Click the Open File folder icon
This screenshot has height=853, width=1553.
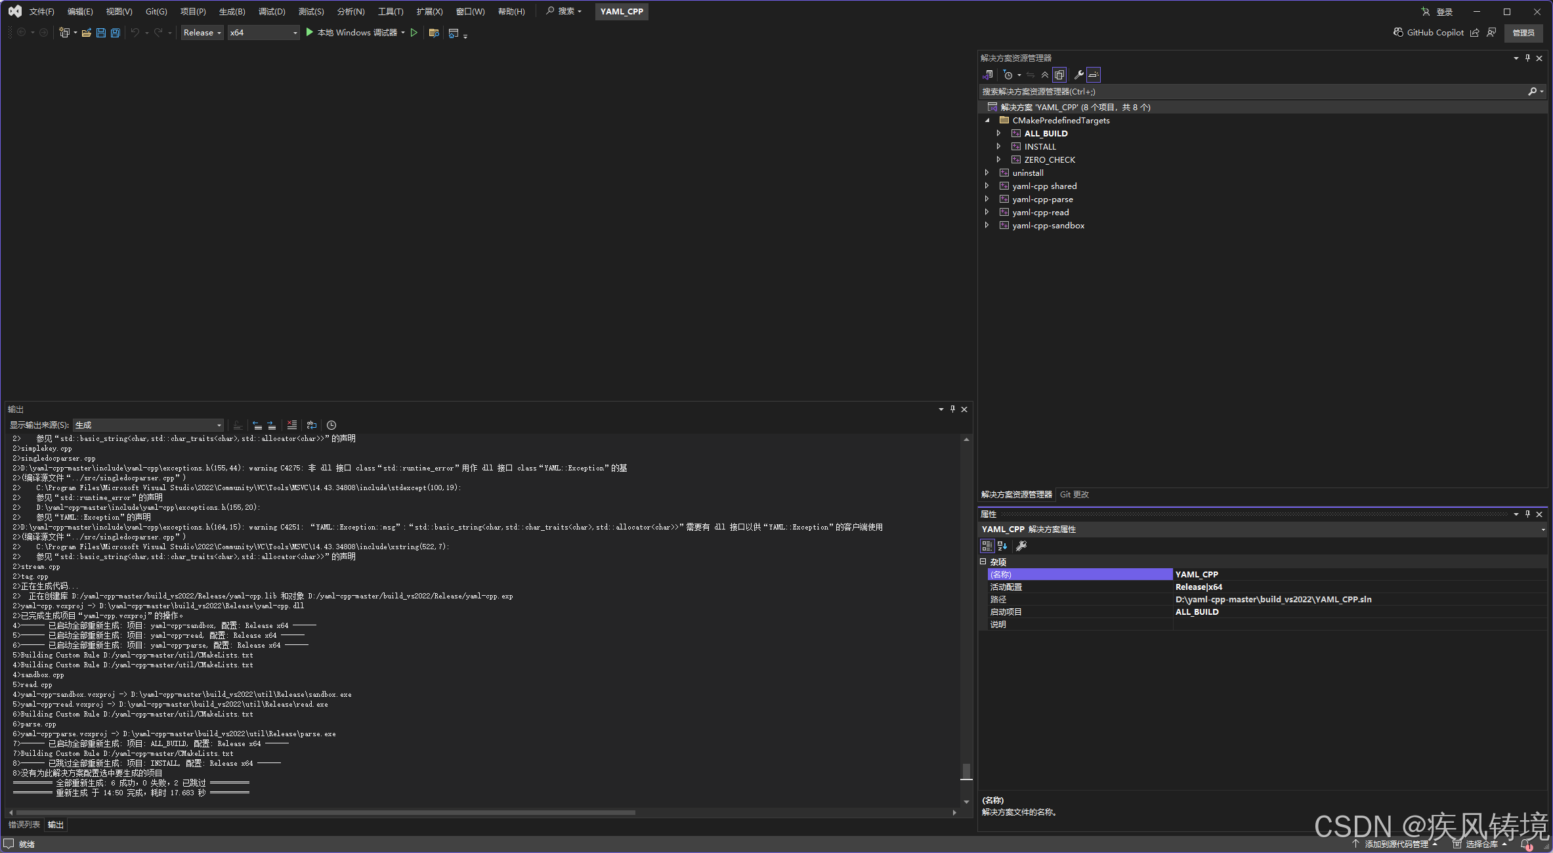[x=86, y=33]
